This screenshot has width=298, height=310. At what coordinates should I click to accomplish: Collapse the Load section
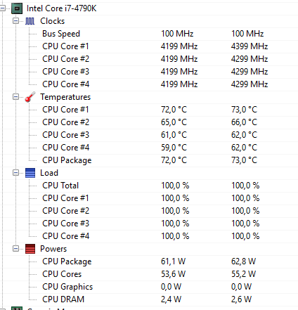click(x=15, y=173)
